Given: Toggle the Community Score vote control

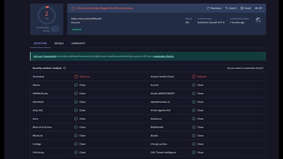Looking at the screenshot, I should pos(55,29).
